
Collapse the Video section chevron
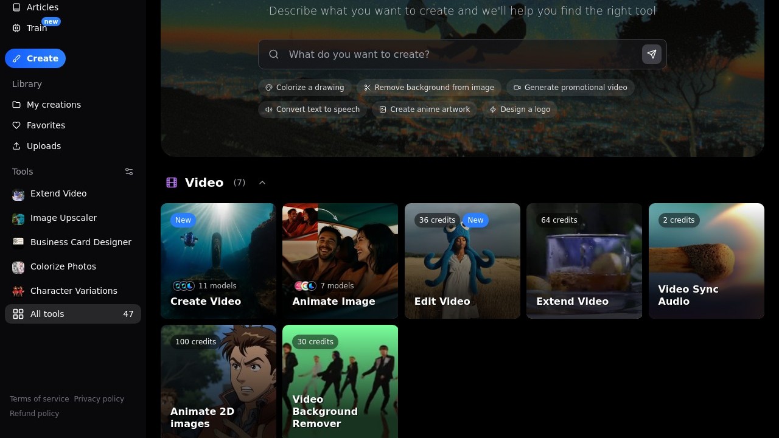coord(262,182)
